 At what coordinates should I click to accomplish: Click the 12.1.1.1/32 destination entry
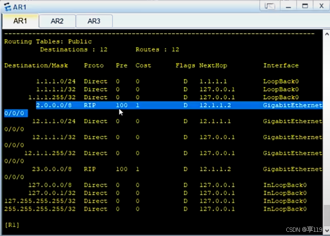point(54,137)
